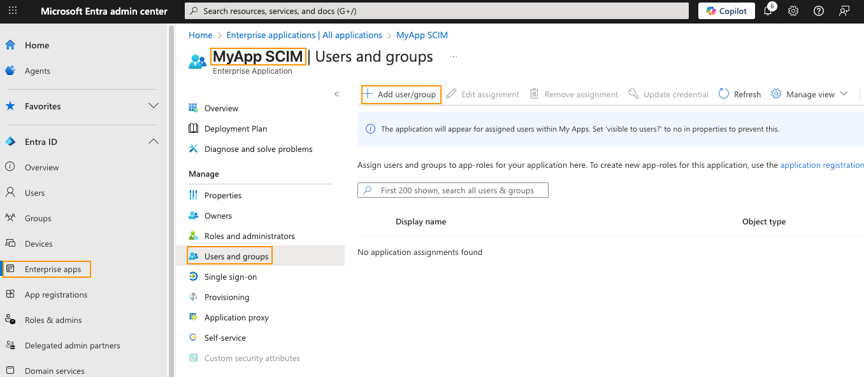This screenshot has width=864, height=377.
Task: Open Roles & admins in the sidebar
Action: click(54, 320)
